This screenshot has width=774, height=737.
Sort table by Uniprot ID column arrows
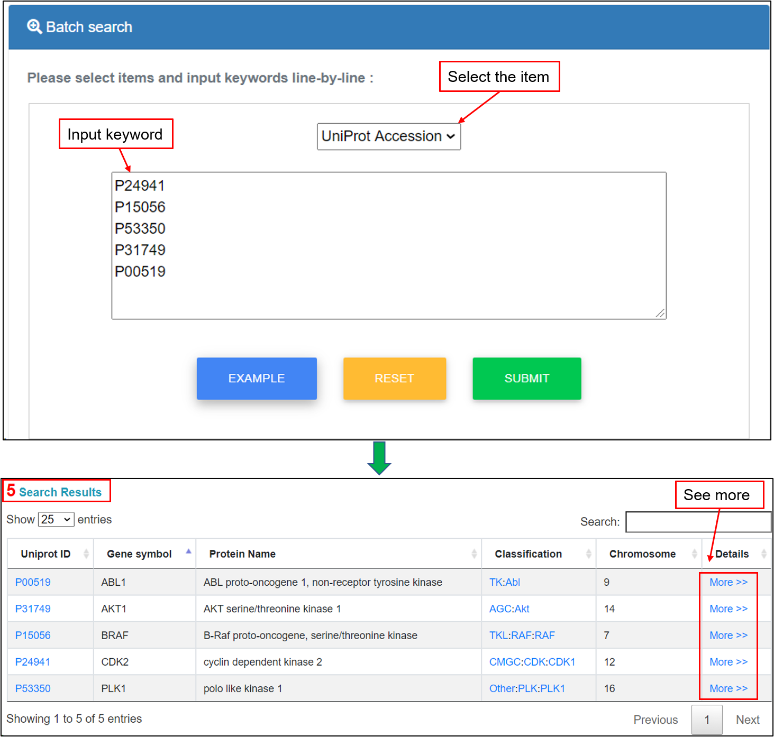click(x=86, y=554)
